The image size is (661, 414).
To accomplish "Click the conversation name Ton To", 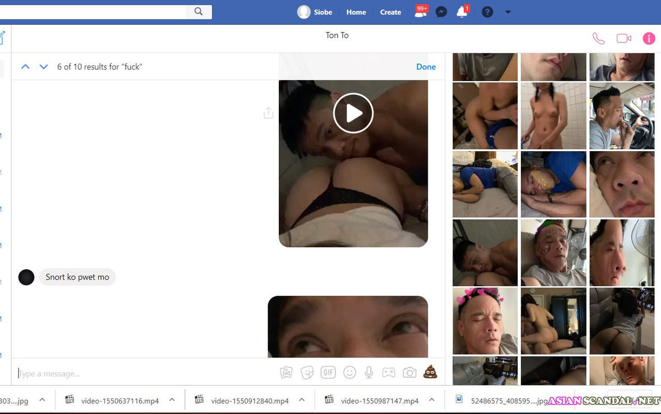I will pyautogui.click(x=337, y=35).
